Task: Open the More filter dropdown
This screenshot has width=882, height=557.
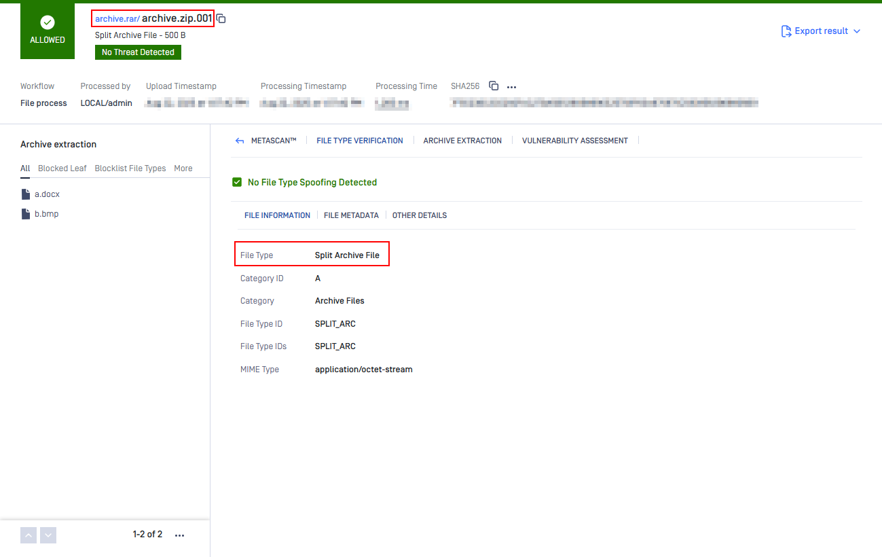Action: coord(183,168)
